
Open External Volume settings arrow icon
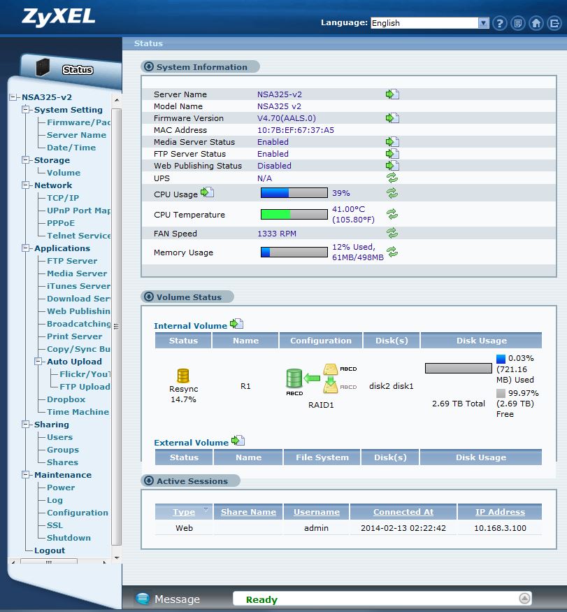238,441
